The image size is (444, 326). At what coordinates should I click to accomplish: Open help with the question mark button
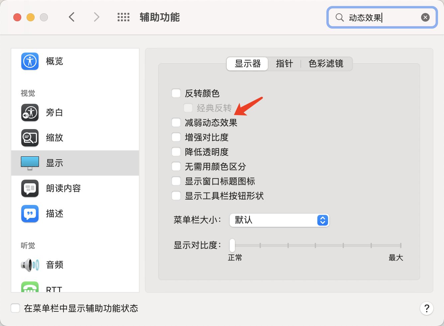click(426, 308)
